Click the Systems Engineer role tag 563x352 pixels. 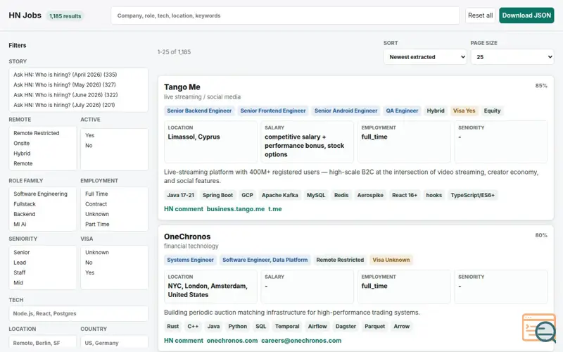[190, 260]
